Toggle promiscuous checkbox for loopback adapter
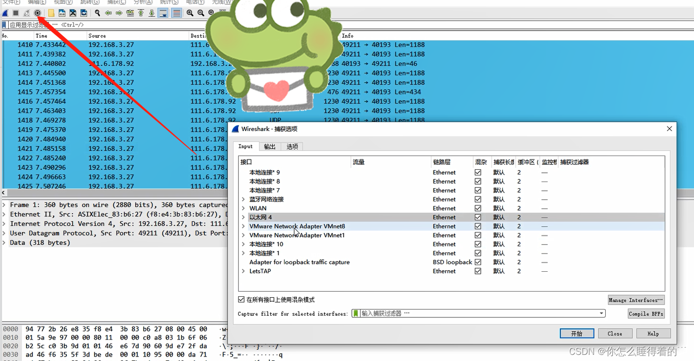 (478, 262)
